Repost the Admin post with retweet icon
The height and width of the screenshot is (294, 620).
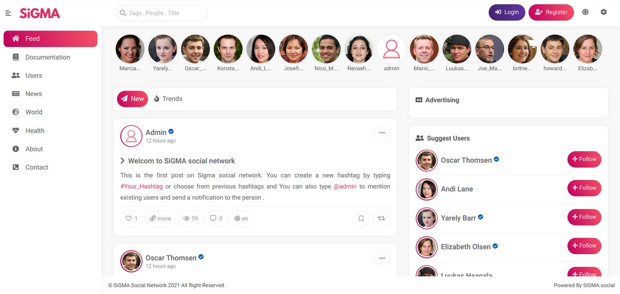[381, 218]
